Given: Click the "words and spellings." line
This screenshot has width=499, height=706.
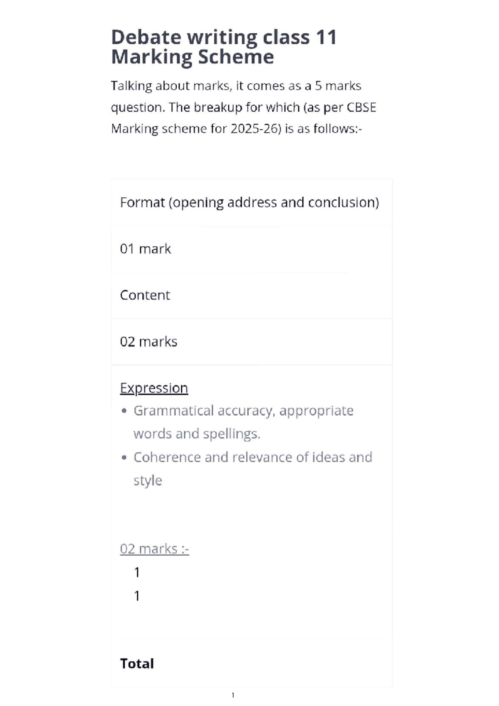Looking at the screenshot, I should (197, 434).
